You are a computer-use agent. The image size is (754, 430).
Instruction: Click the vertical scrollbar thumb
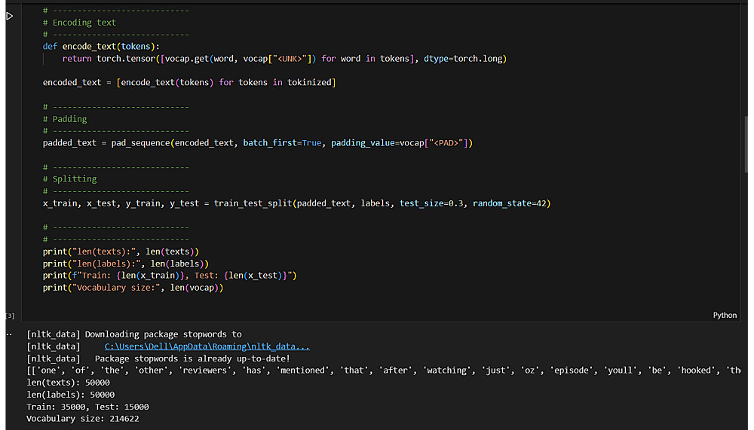[746, 144]
